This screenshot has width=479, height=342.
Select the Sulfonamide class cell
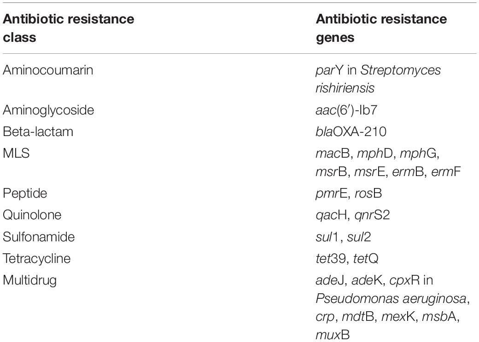(x=39, y=237)
